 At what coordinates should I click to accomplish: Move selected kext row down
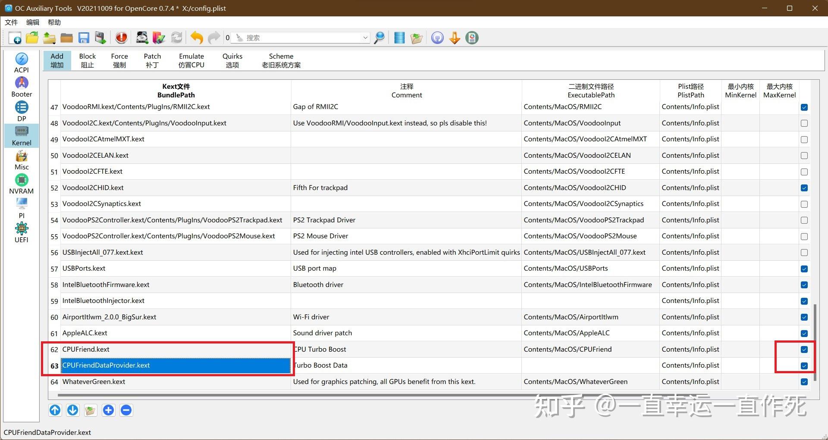click(x=73, y=410)
